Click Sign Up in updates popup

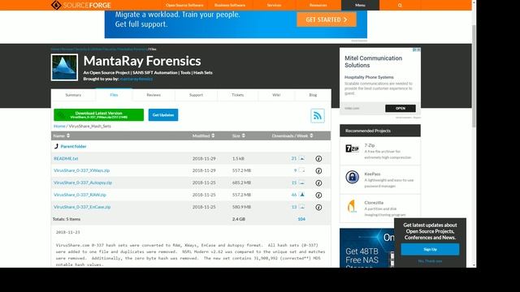tap(430, 249)
